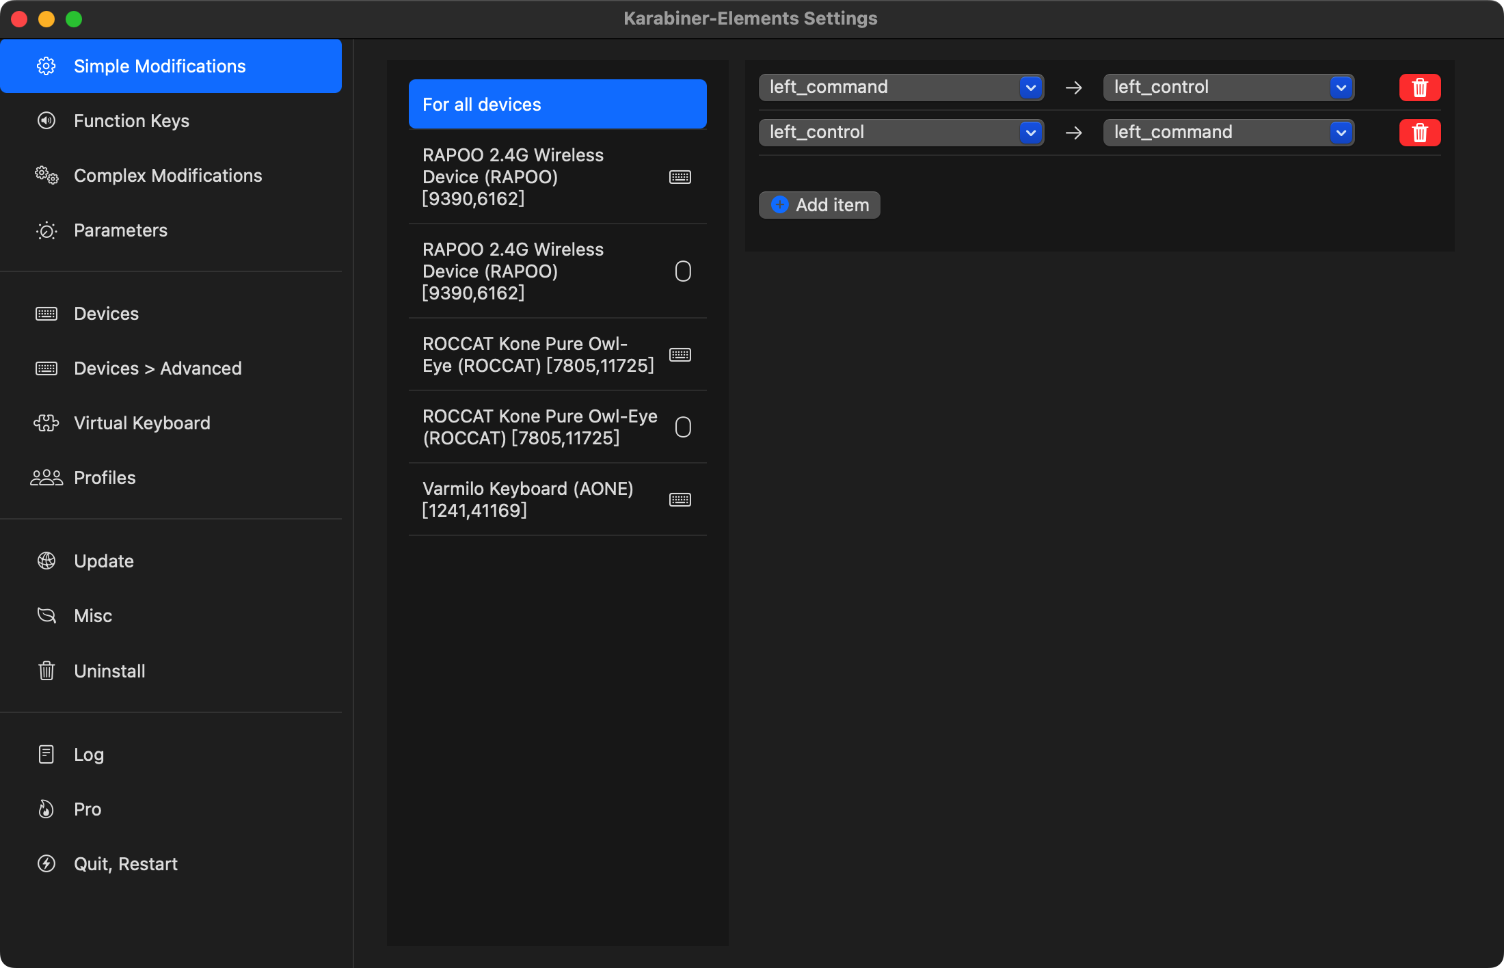The width and height of the screenshot is (1504, 968).
Task: Click the Add item button
Action: [819, 205]
